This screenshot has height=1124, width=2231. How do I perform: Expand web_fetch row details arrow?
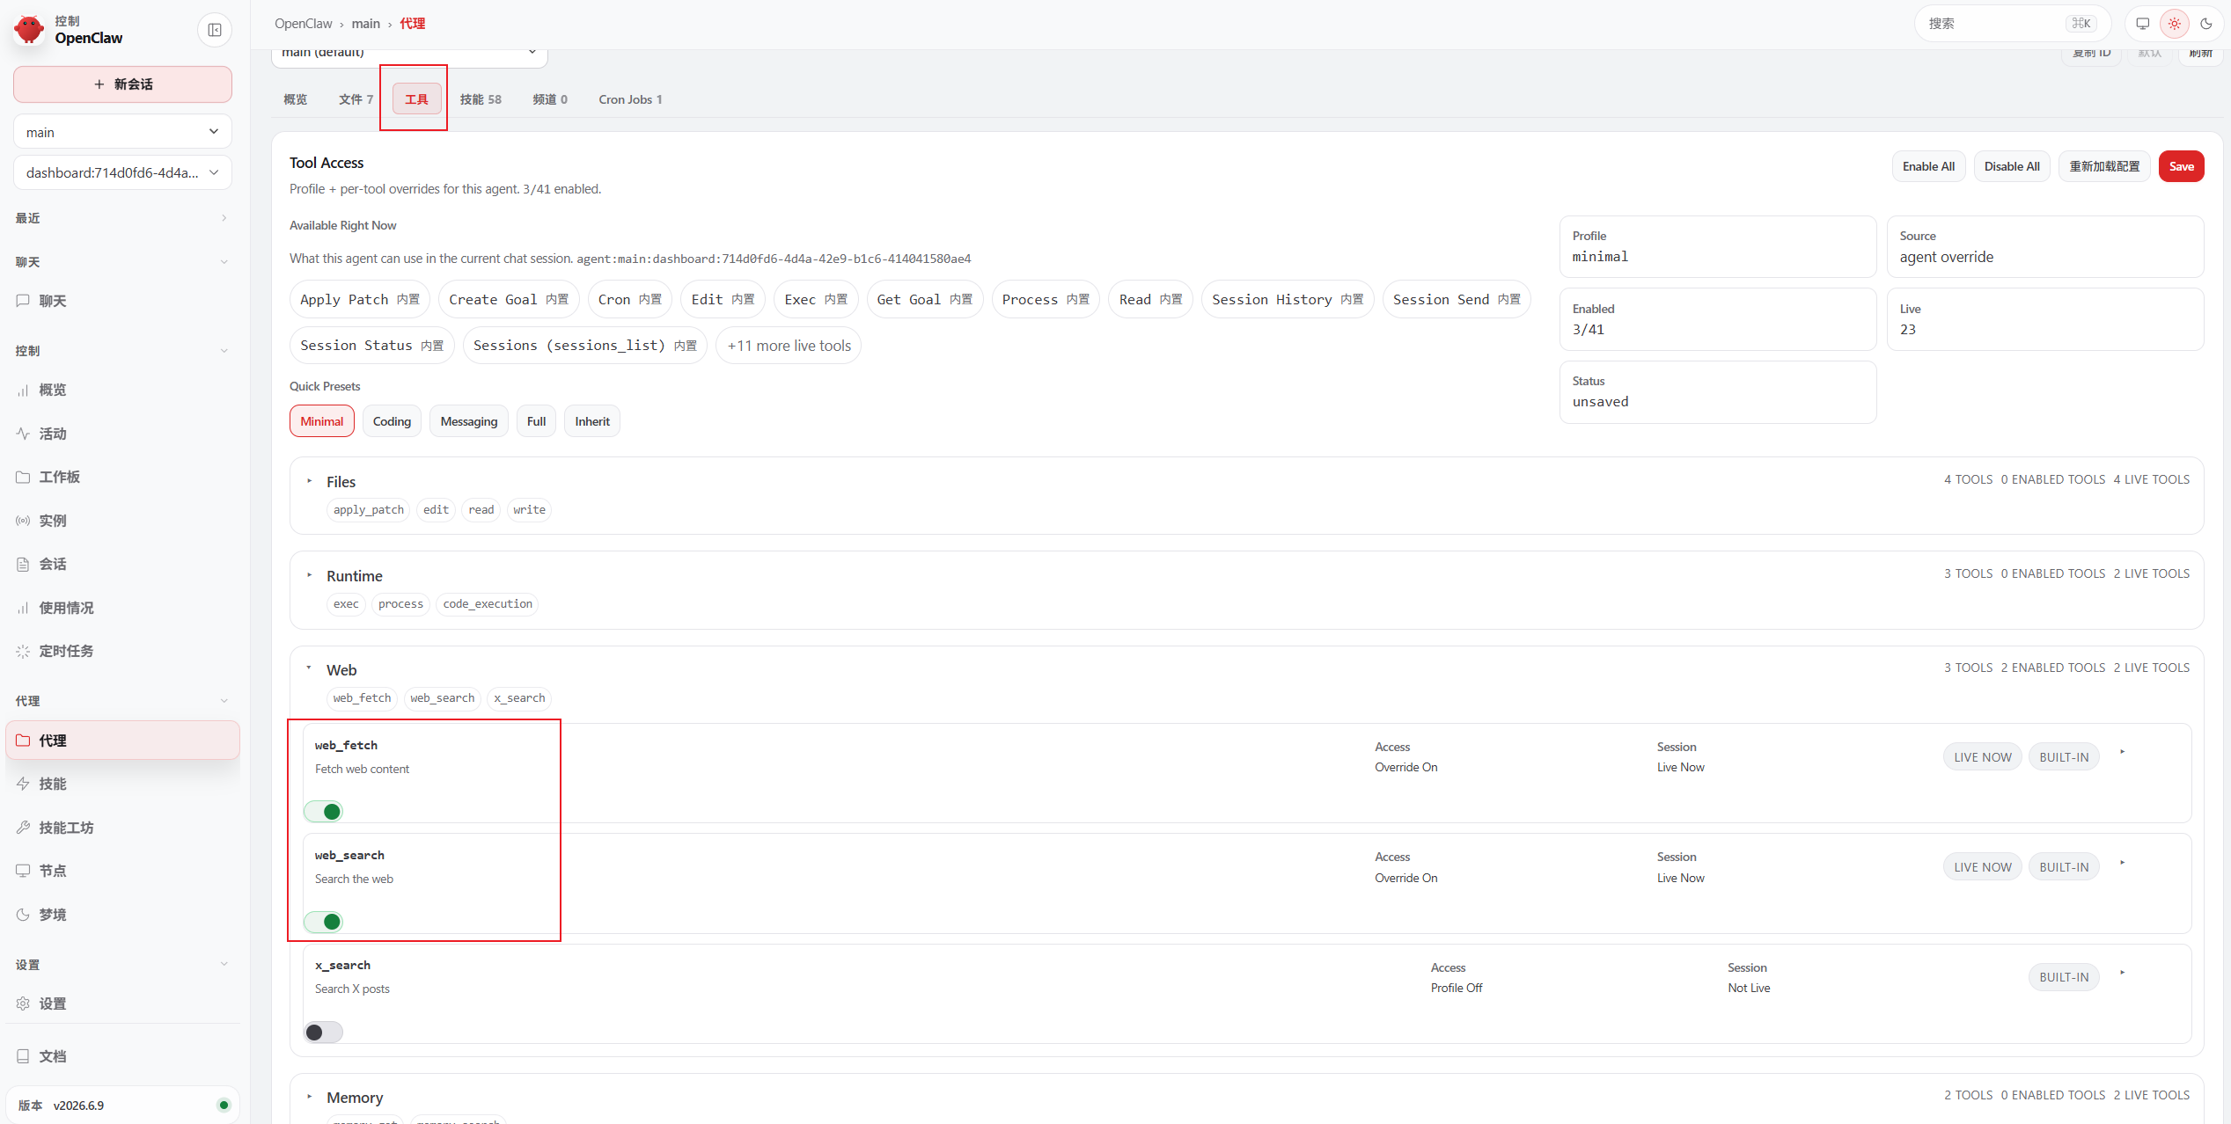(x=2123, y=752)
